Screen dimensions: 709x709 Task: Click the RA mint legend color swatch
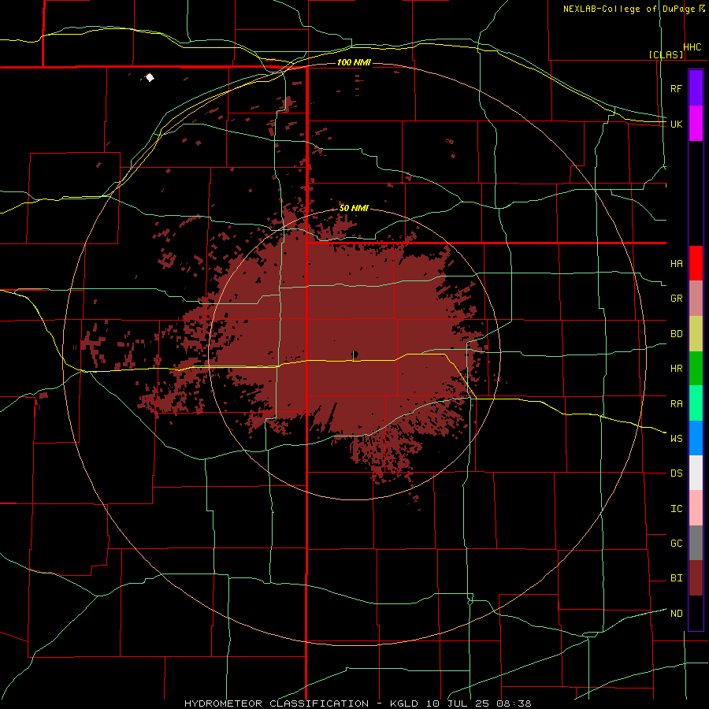pos(696,403)
